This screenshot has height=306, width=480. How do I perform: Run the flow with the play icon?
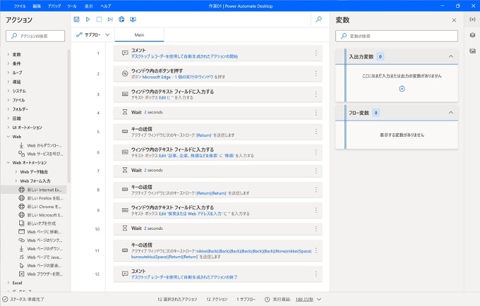(x=88, y=19)
